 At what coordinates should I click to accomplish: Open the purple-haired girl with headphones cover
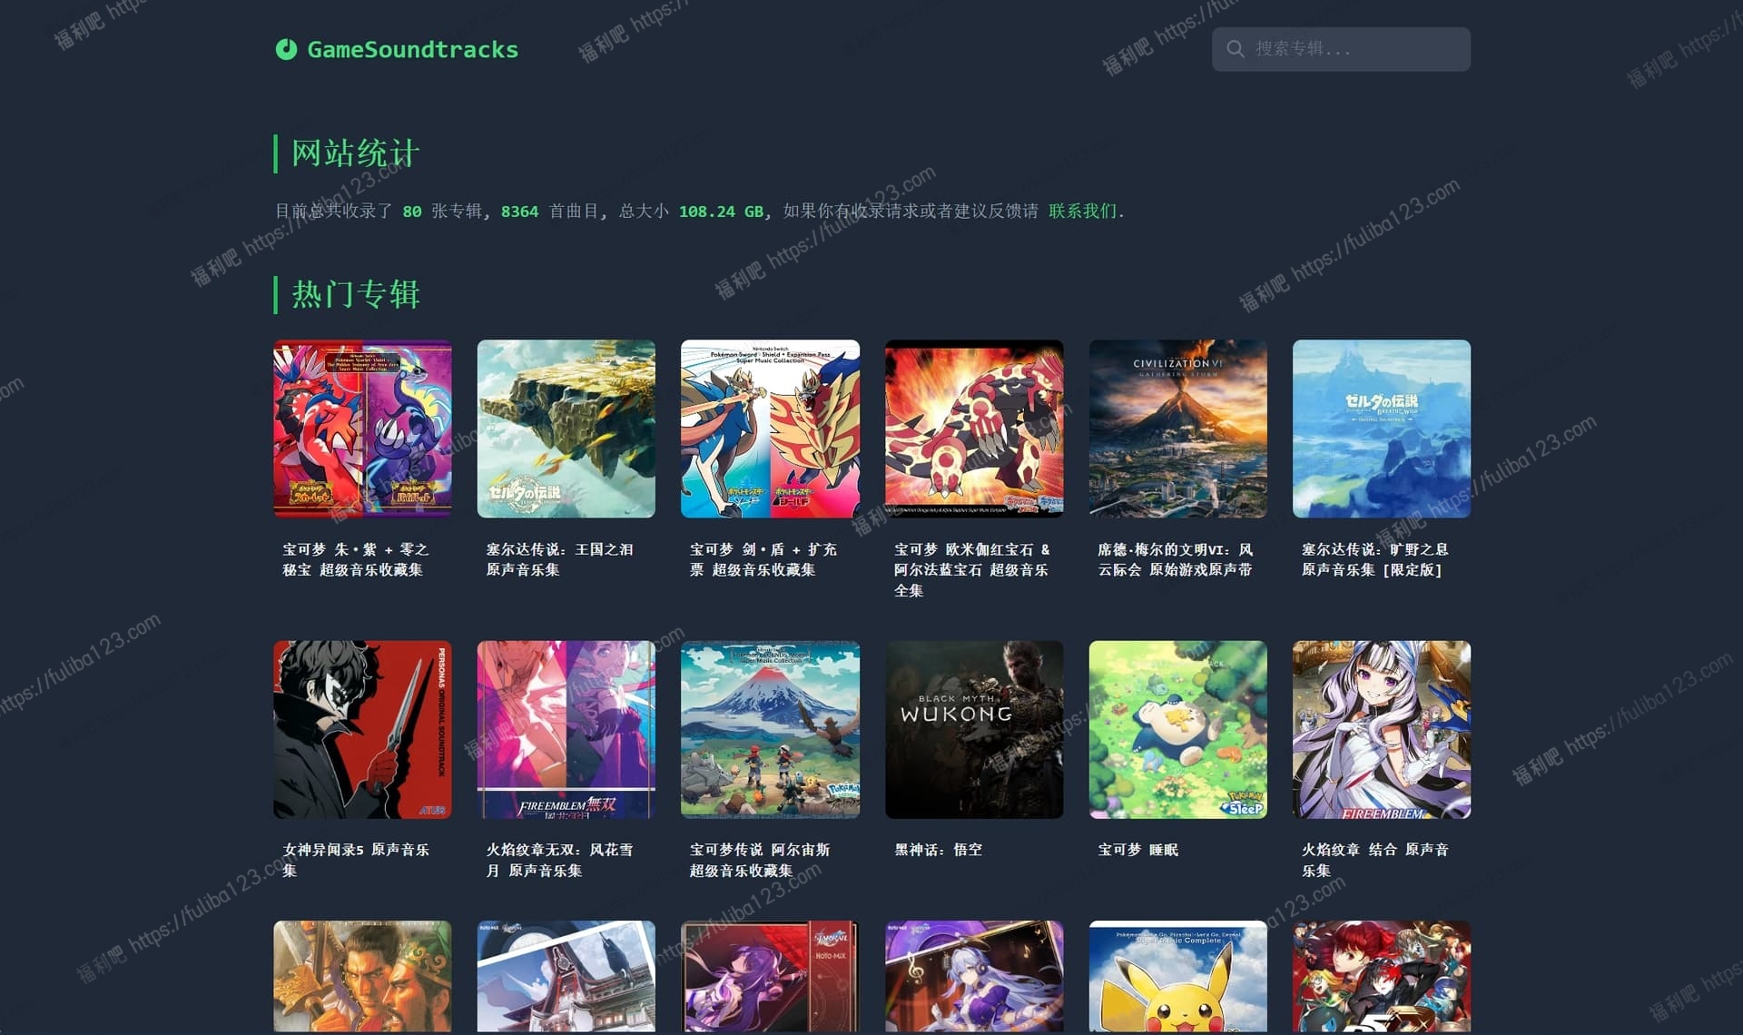[974, 977]
